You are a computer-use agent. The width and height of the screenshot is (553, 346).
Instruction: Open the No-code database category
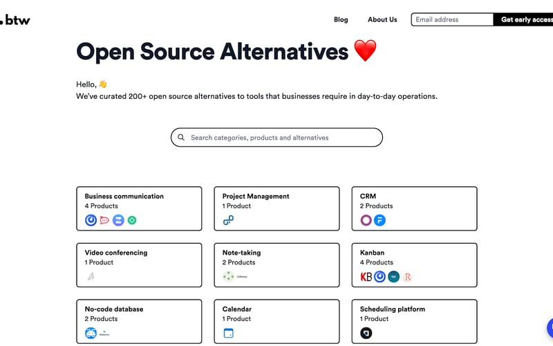tap(140, 322)
